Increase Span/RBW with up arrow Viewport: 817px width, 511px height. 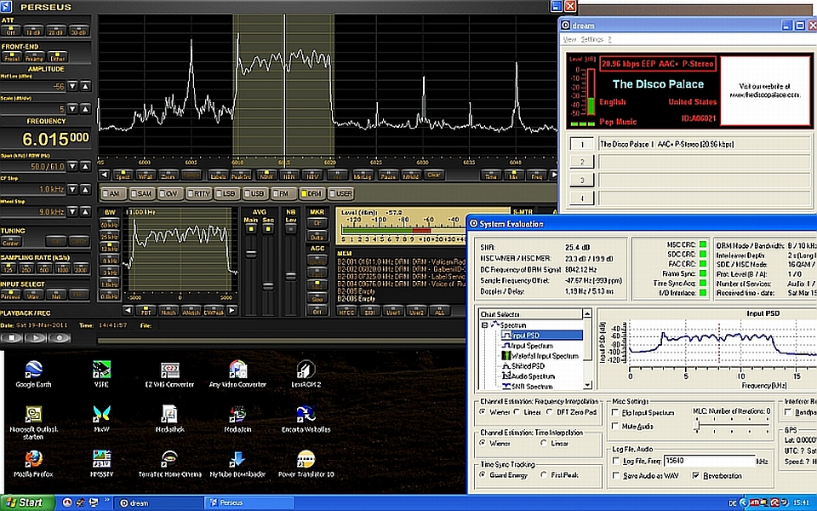(x=85, y=166)
